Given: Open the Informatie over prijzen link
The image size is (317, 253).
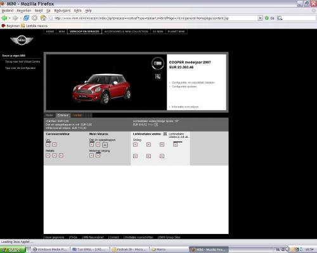Looking at the screenshot, I should click(185, 107).
